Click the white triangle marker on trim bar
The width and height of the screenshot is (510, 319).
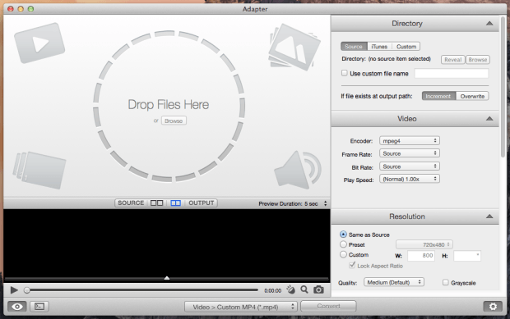click(x=167, y=278)
